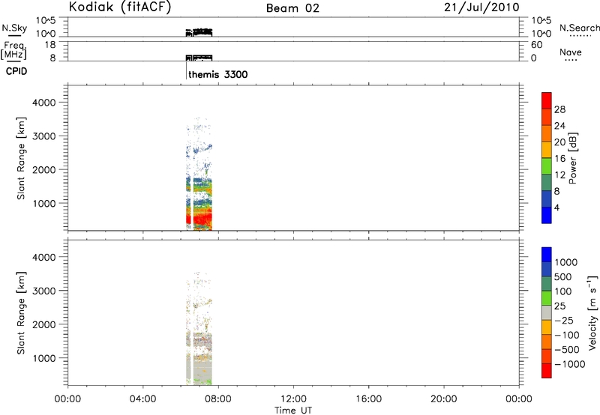The height and width of the screenshot is (415, 600).
Task: Click the '08:00' time axis tick label
Action: [x=218, y=399]
